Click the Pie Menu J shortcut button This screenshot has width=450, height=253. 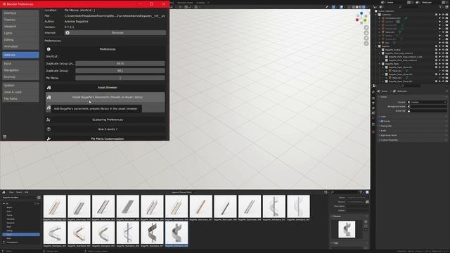[x=120, y=78]
